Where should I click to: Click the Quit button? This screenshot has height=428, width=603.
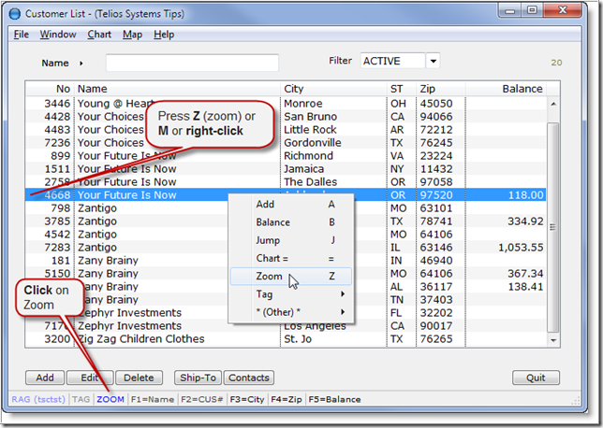(x=536, y=378)
